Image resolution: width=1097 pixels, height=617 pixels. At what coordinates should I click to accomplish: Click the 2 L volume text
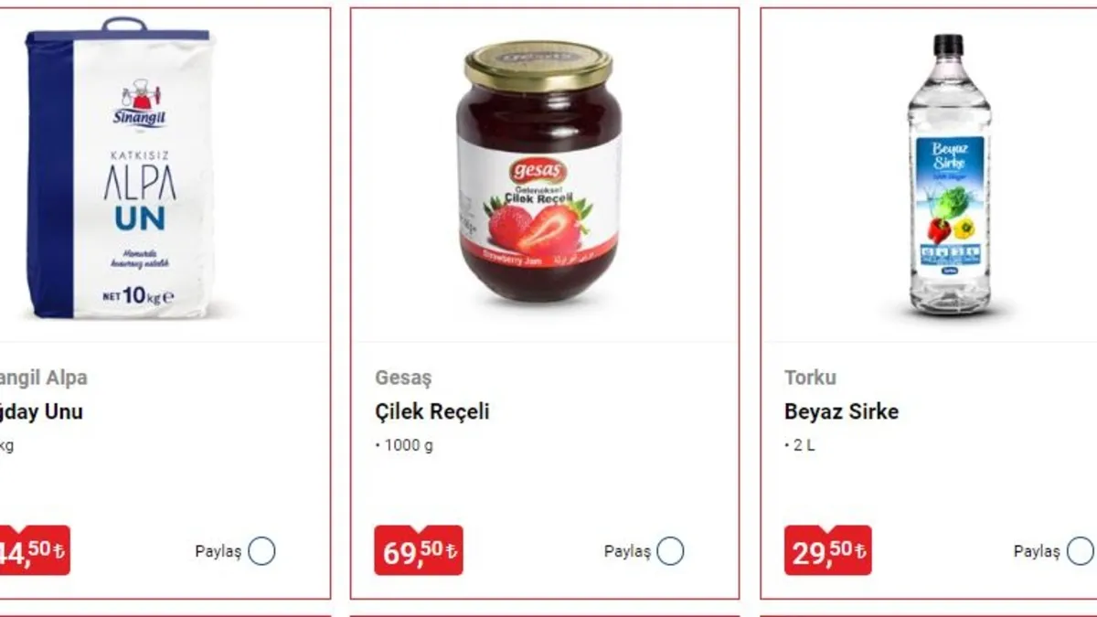(x=802, y=447)
